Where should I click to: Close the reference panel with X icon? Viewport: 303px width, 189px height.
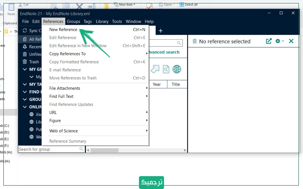pos(291,41)
